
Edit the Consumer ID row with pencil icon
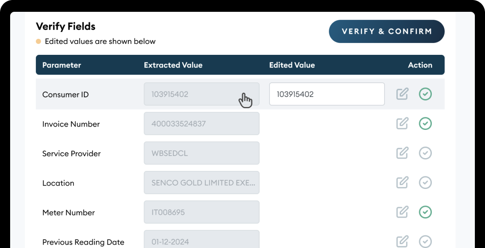tap(402, 94)
